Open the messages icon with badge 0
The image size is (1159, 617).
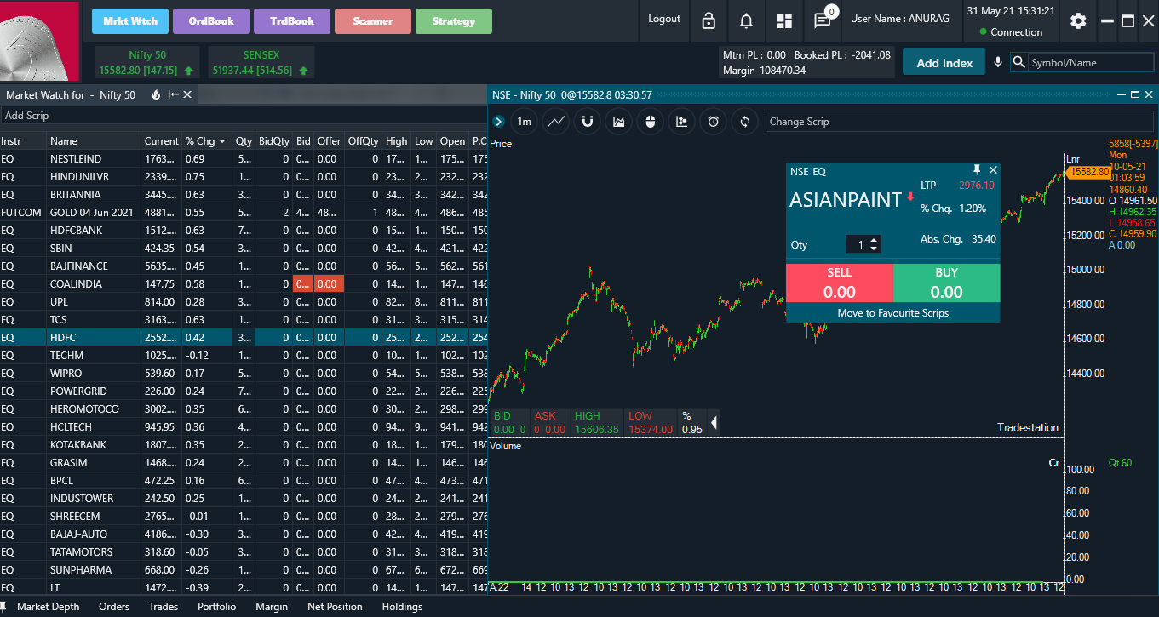[x=823, y=20]
